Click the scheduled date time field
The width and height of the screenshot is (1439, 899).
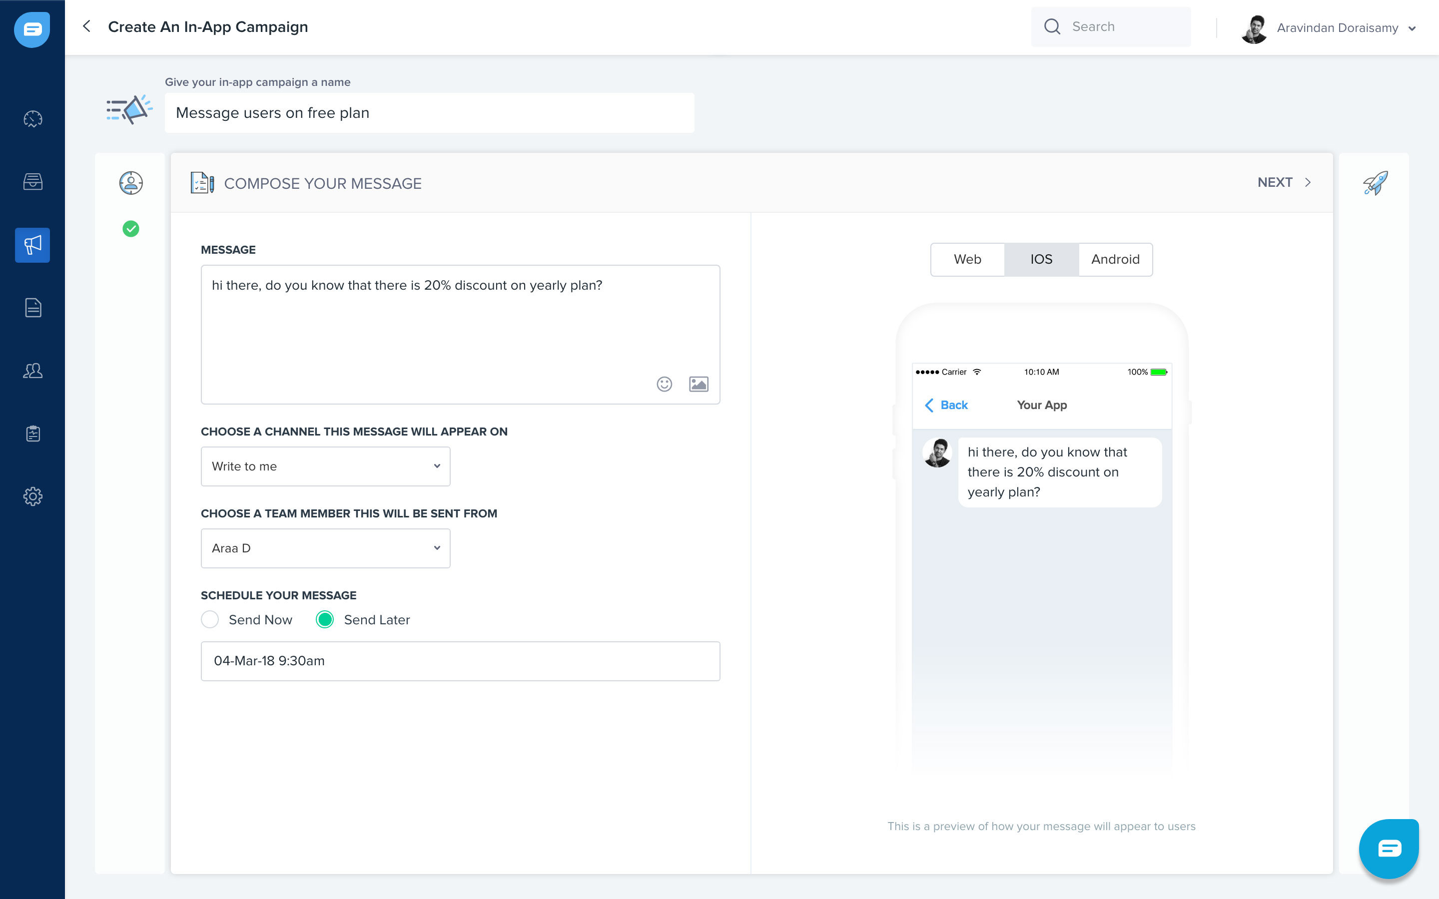[460, 661]
